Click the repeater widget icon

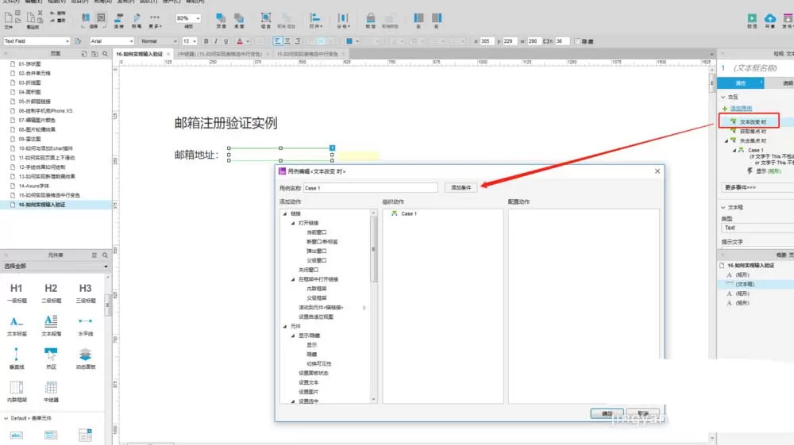point(51,387)
